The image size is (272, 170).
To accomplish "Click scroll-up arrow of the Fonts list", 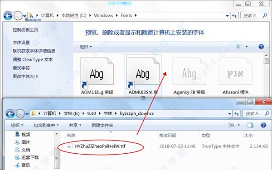I will 266,55.
